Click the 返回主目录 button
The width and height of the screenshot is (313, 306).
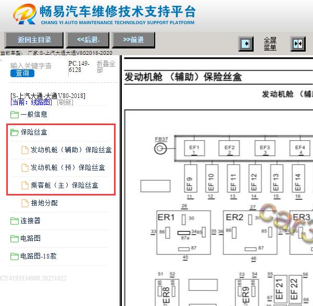click(34, 40)
